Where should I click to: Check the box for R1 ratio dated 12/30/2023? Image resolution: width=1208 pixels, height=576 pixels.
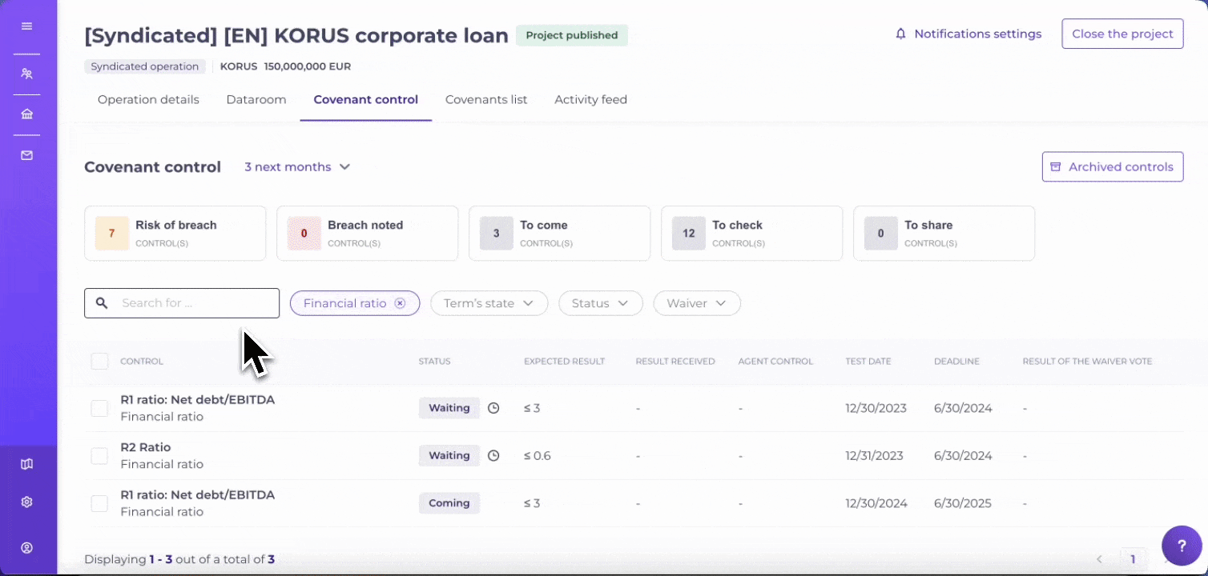click(99, 408)
